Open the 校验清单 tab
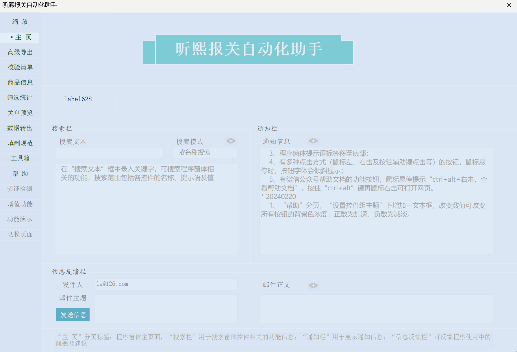Viewport: 517px width, 352px height. (x=20, y=67)
